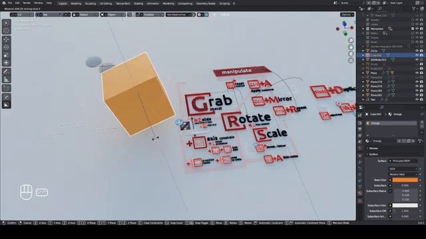Screen dimensions: 426x239
Task: Select the Orange material slot
Action: coord(391,123)
